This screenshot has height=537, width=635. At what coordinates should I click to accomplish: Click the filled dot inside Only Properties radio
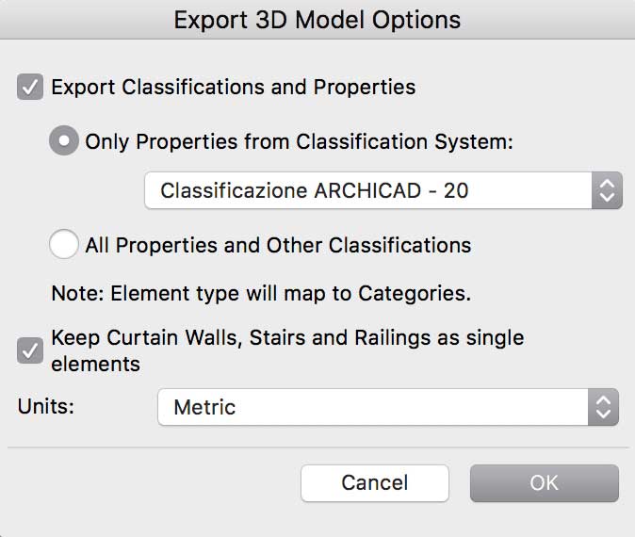(x=64, y=142)
